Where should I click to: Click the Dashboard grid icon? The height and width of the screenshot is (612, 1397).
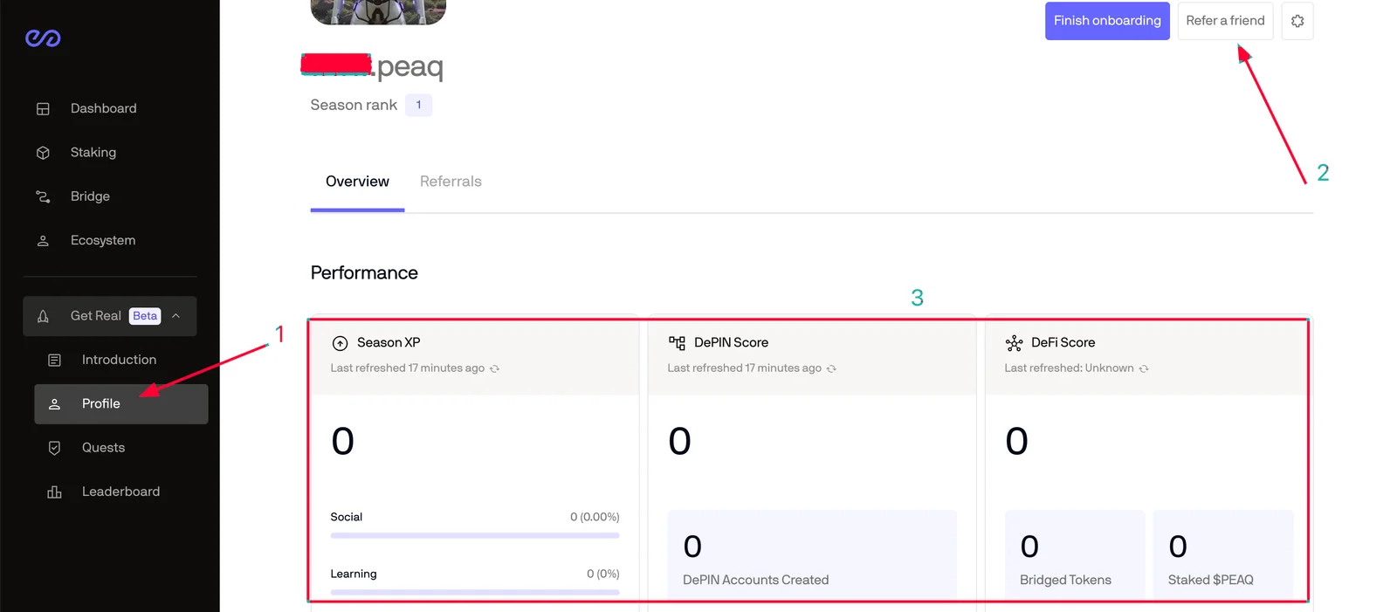(43, 109)
